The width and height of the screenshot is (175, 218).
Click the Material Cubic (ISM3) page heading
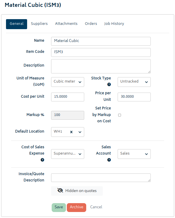pos(33,5)
